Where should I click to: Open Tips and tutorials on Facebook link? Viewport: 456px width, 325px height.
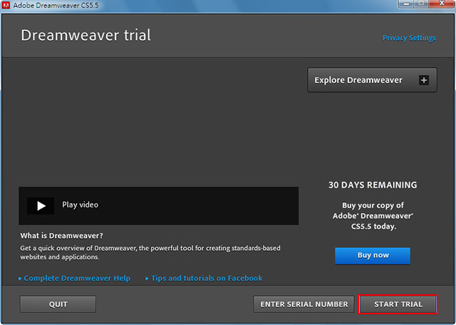207,278
